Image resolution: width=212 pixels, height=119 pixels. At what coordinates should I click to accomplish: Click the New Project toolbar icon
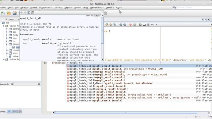tap(9, 13)
